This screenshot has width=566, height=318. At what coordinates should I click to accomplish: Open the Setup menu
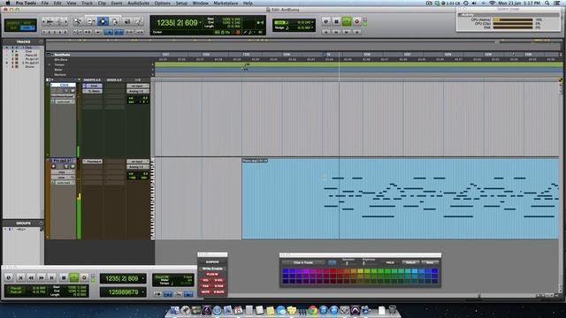pyautogui.click(x=181, y=3)
